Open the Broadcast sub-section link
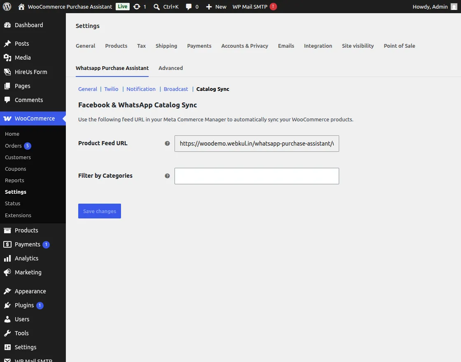The width and height of the screenshot is (461, 362). click(176, 89)
